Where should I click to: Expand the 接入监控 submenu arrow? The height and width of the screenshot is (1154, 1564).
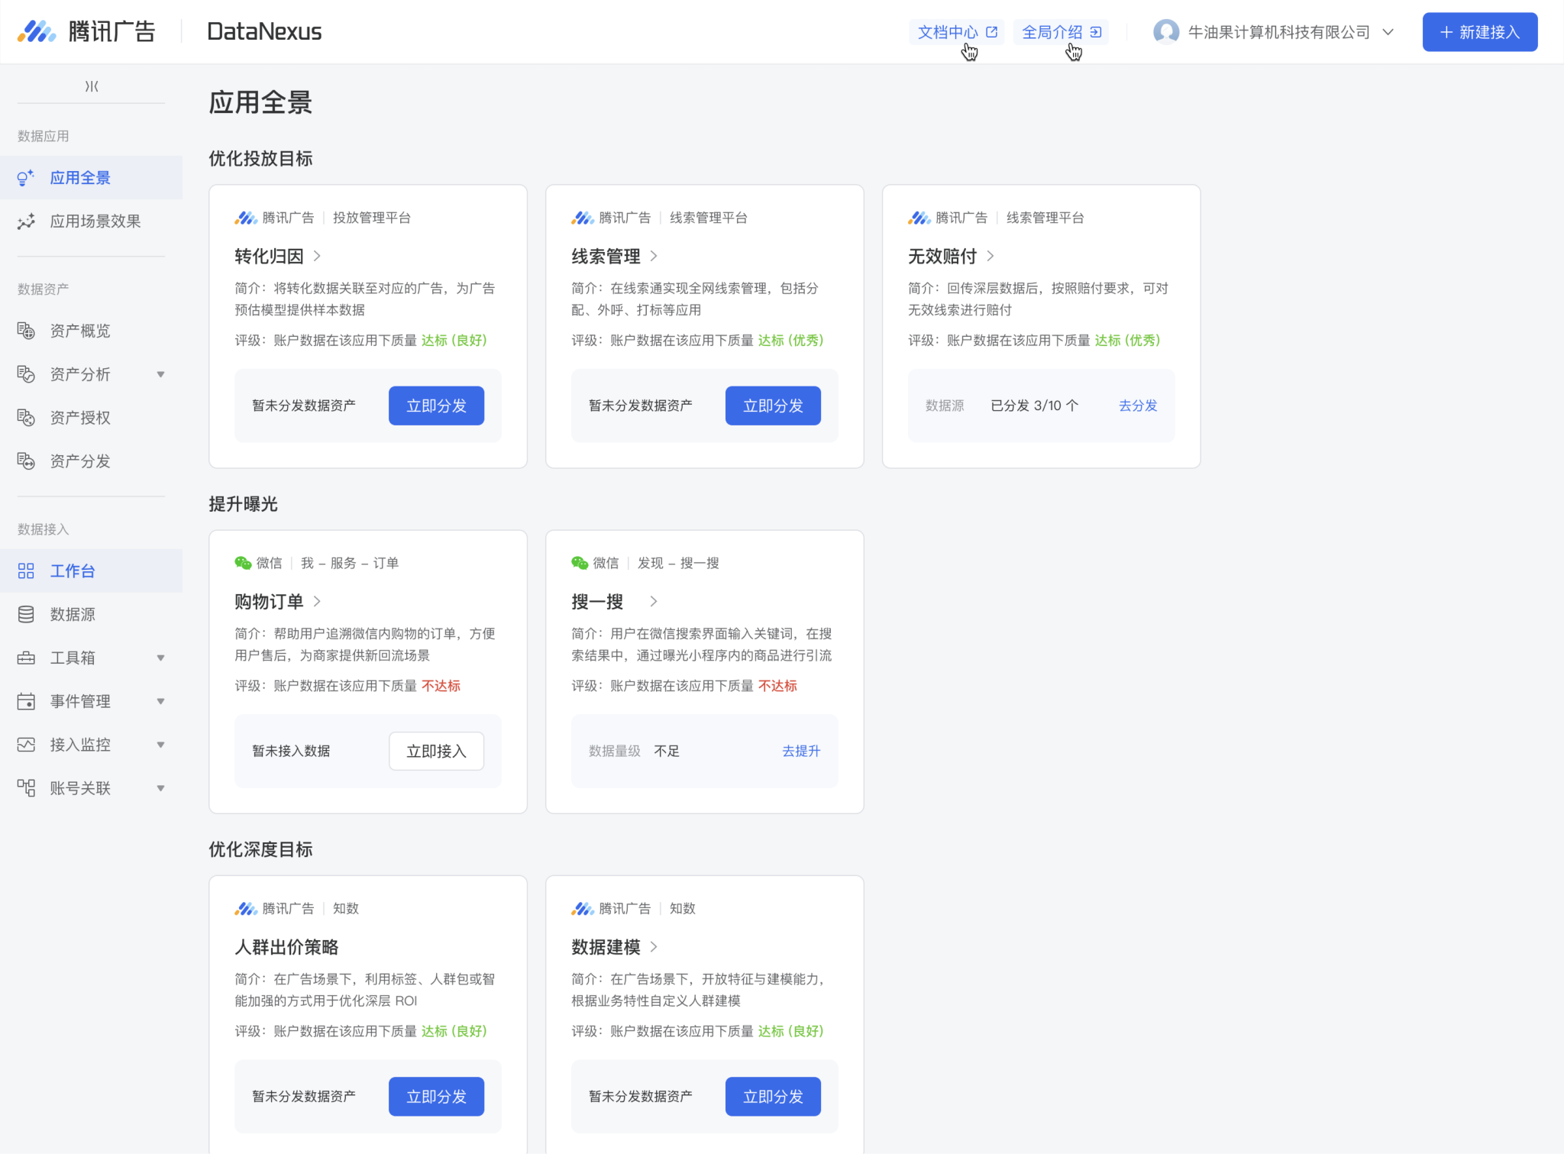coord(161,745)
